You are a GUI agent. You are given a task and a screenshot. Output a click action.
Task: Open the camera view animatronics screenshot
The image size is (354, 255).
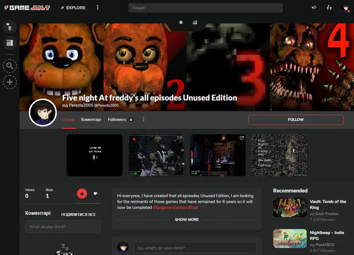click(x=156, y=155)
